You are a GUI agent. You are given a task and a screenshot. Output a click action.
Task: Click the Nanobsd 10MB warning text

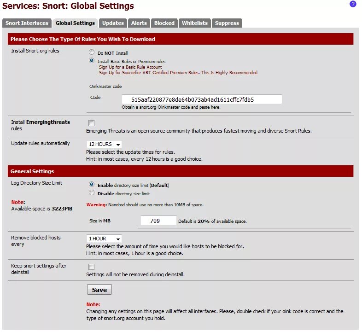point(145,205)
